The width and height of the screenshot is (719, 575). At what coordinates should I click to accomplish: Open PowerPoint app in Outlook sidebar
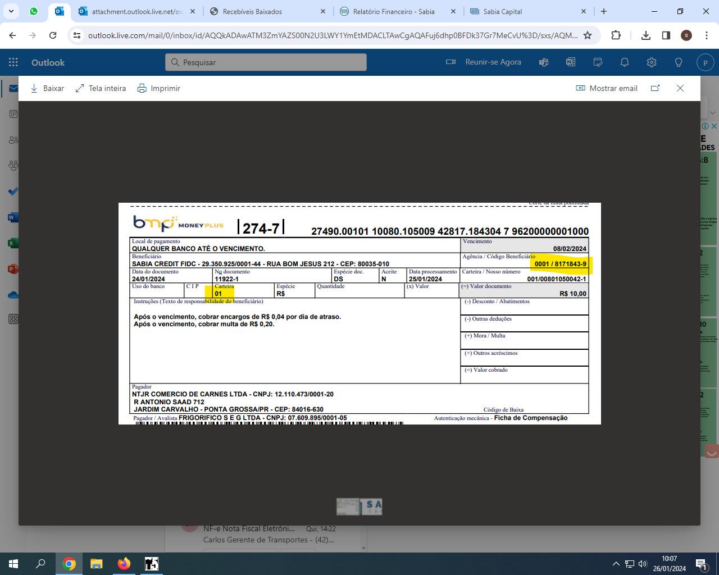tap(13, 269)
